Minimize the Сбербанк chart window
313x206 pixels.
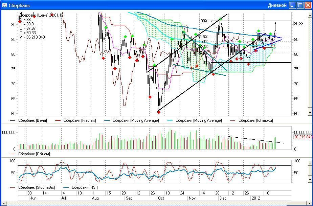292,5
